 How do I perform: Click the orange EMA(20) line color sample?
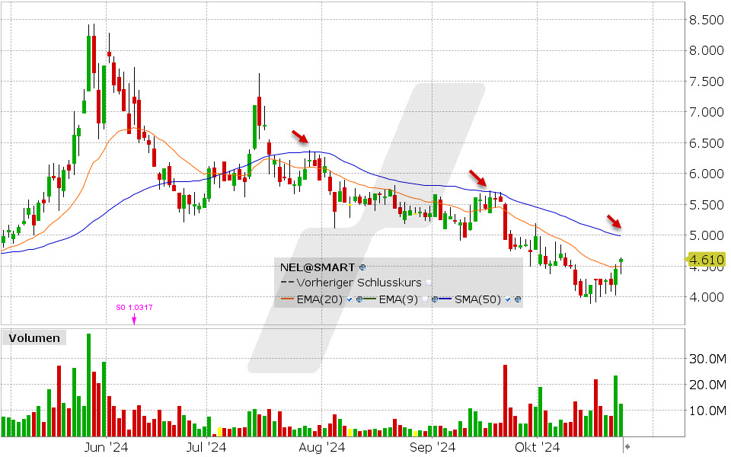point(287,299)
